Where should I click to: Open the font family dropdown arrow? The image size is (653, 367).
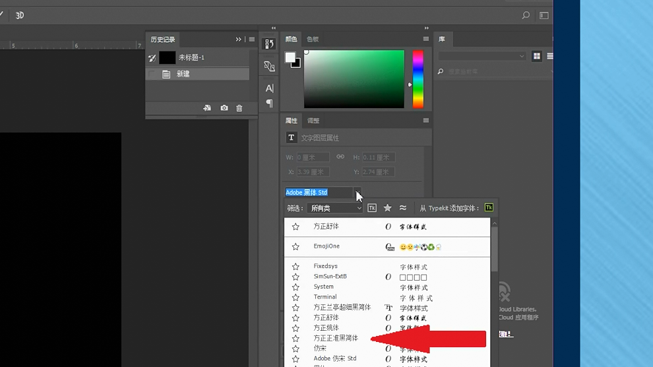click(x=358, y=192)
